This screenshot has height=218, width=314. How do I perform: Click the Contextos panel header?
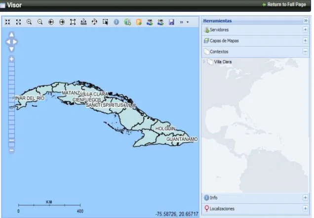255,51
